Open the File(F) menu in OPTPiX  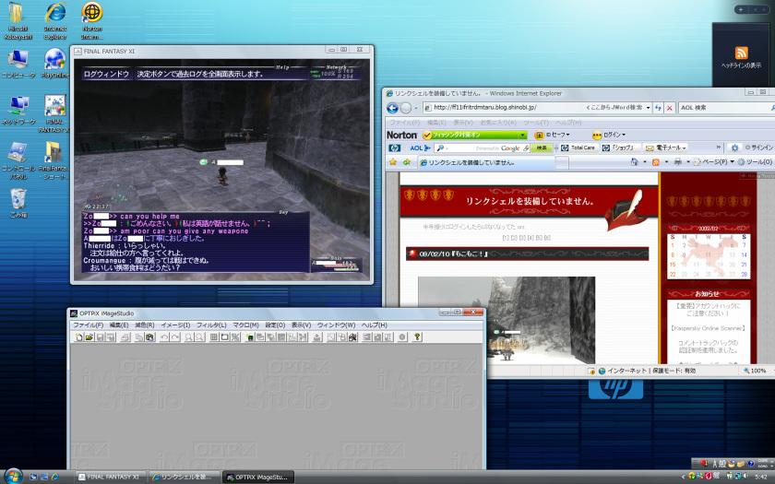tap(88, 325)
